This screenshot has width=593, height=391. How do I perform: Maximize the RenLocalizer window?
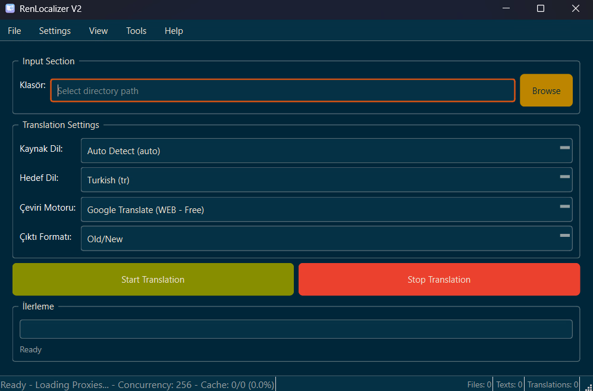[x=540, y=9]
